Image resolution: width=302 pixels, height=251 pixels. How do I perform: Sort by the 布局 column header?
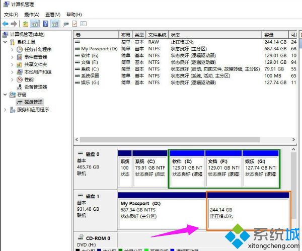[x=125, y=35]
